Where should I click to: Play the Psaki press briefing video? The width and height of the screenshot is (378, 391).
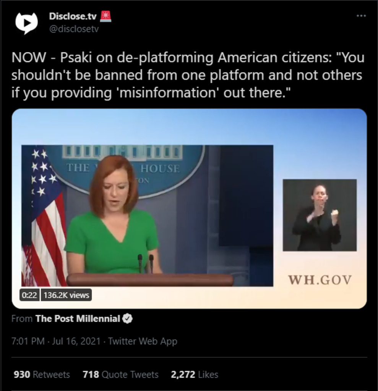(189, 209)
